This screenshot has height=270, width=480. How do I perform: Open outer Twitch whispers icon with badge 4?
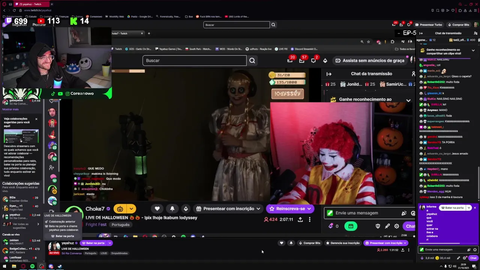pyautogui.click(x=409, y=24)
